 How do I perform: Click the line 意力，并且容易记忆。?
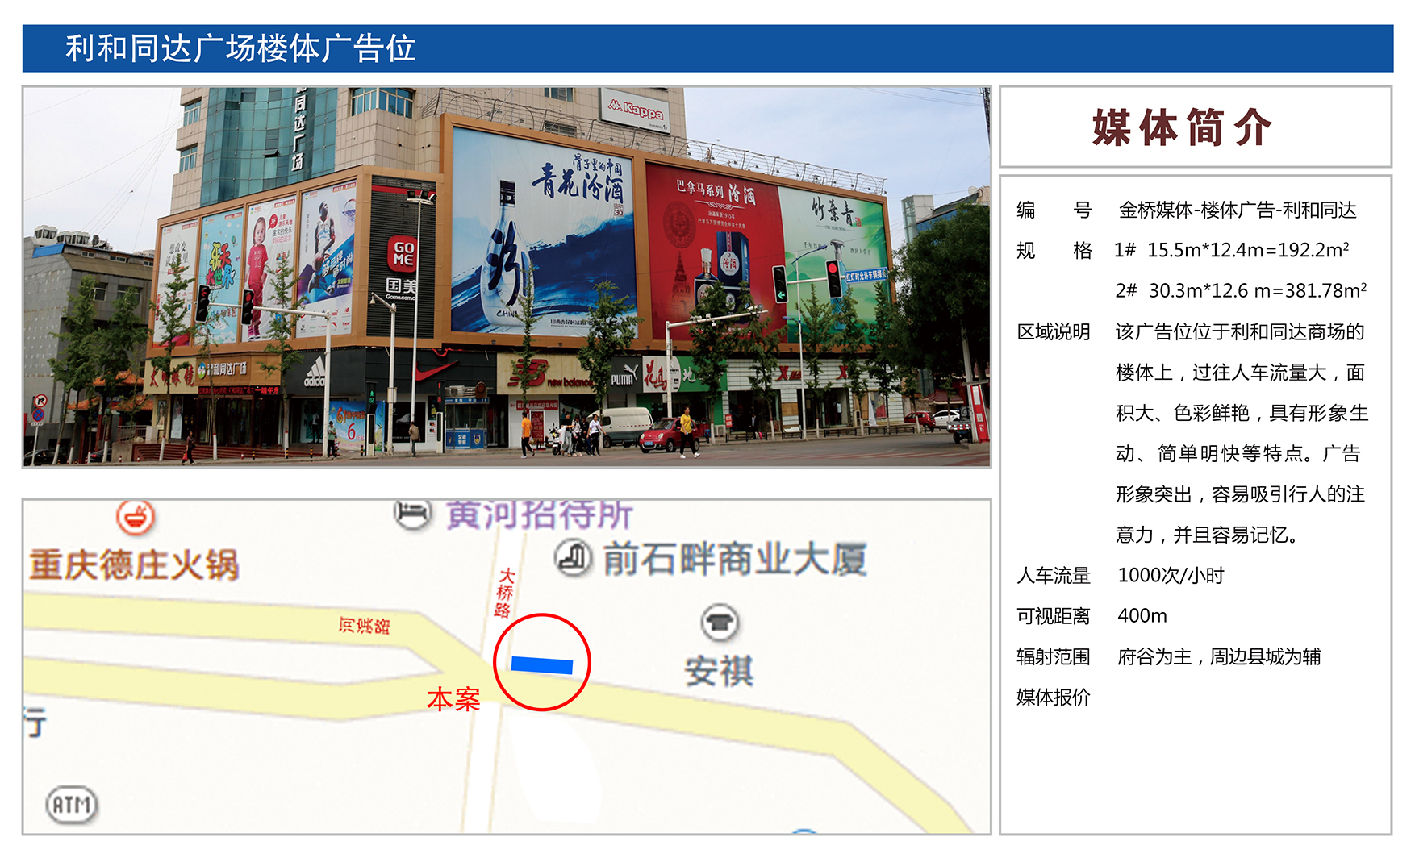pyautogui.click(x=1207, y=535)
